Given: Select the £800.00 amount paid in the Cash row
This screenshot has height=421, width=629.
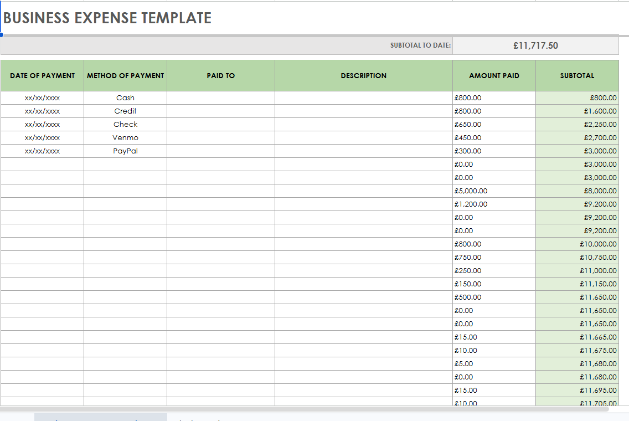Looking at the screenshot, I should click(494, 97).
